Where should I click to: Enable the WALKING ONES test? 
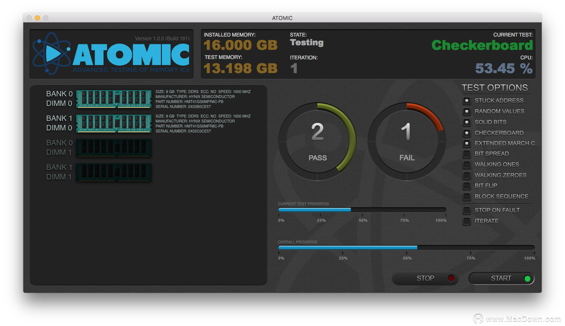pyautogui.click(x=467, y=164)
